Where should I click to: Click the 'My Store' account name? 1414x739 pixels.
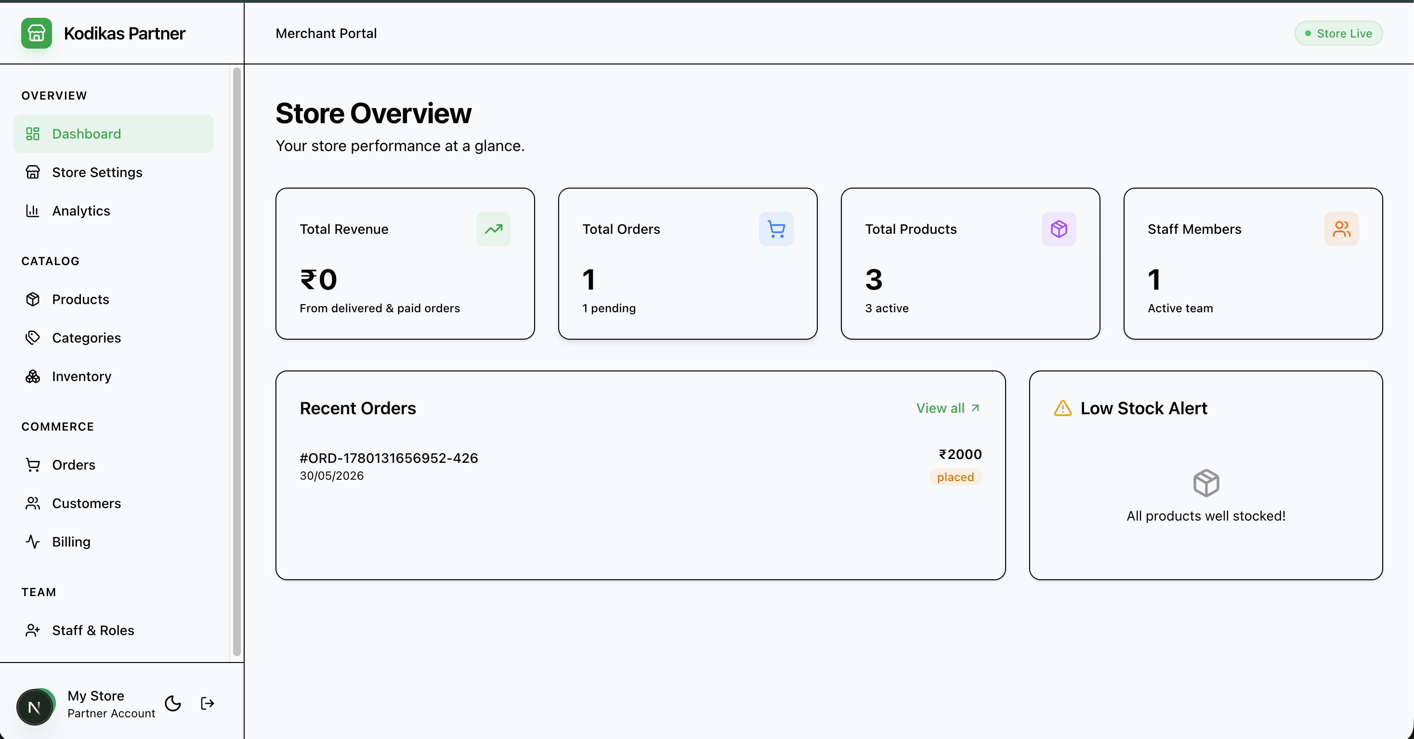96,696
